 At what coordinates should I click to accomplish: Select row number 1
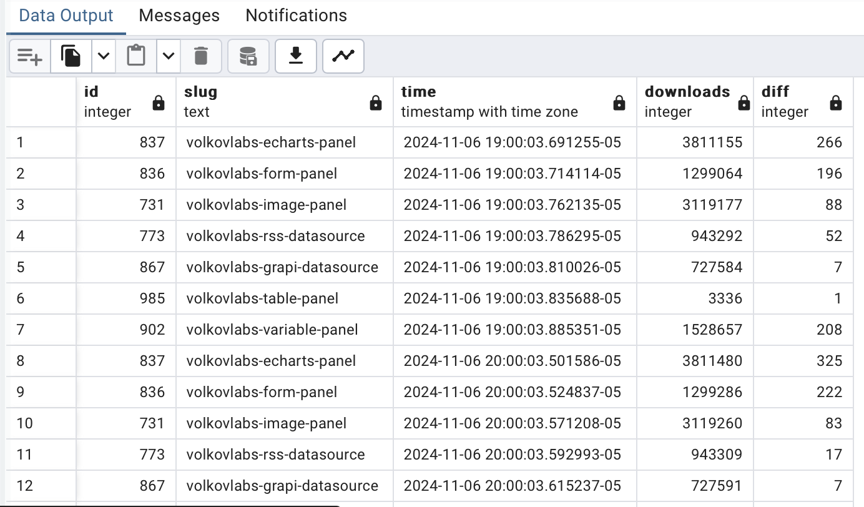[x=42, y=142]
